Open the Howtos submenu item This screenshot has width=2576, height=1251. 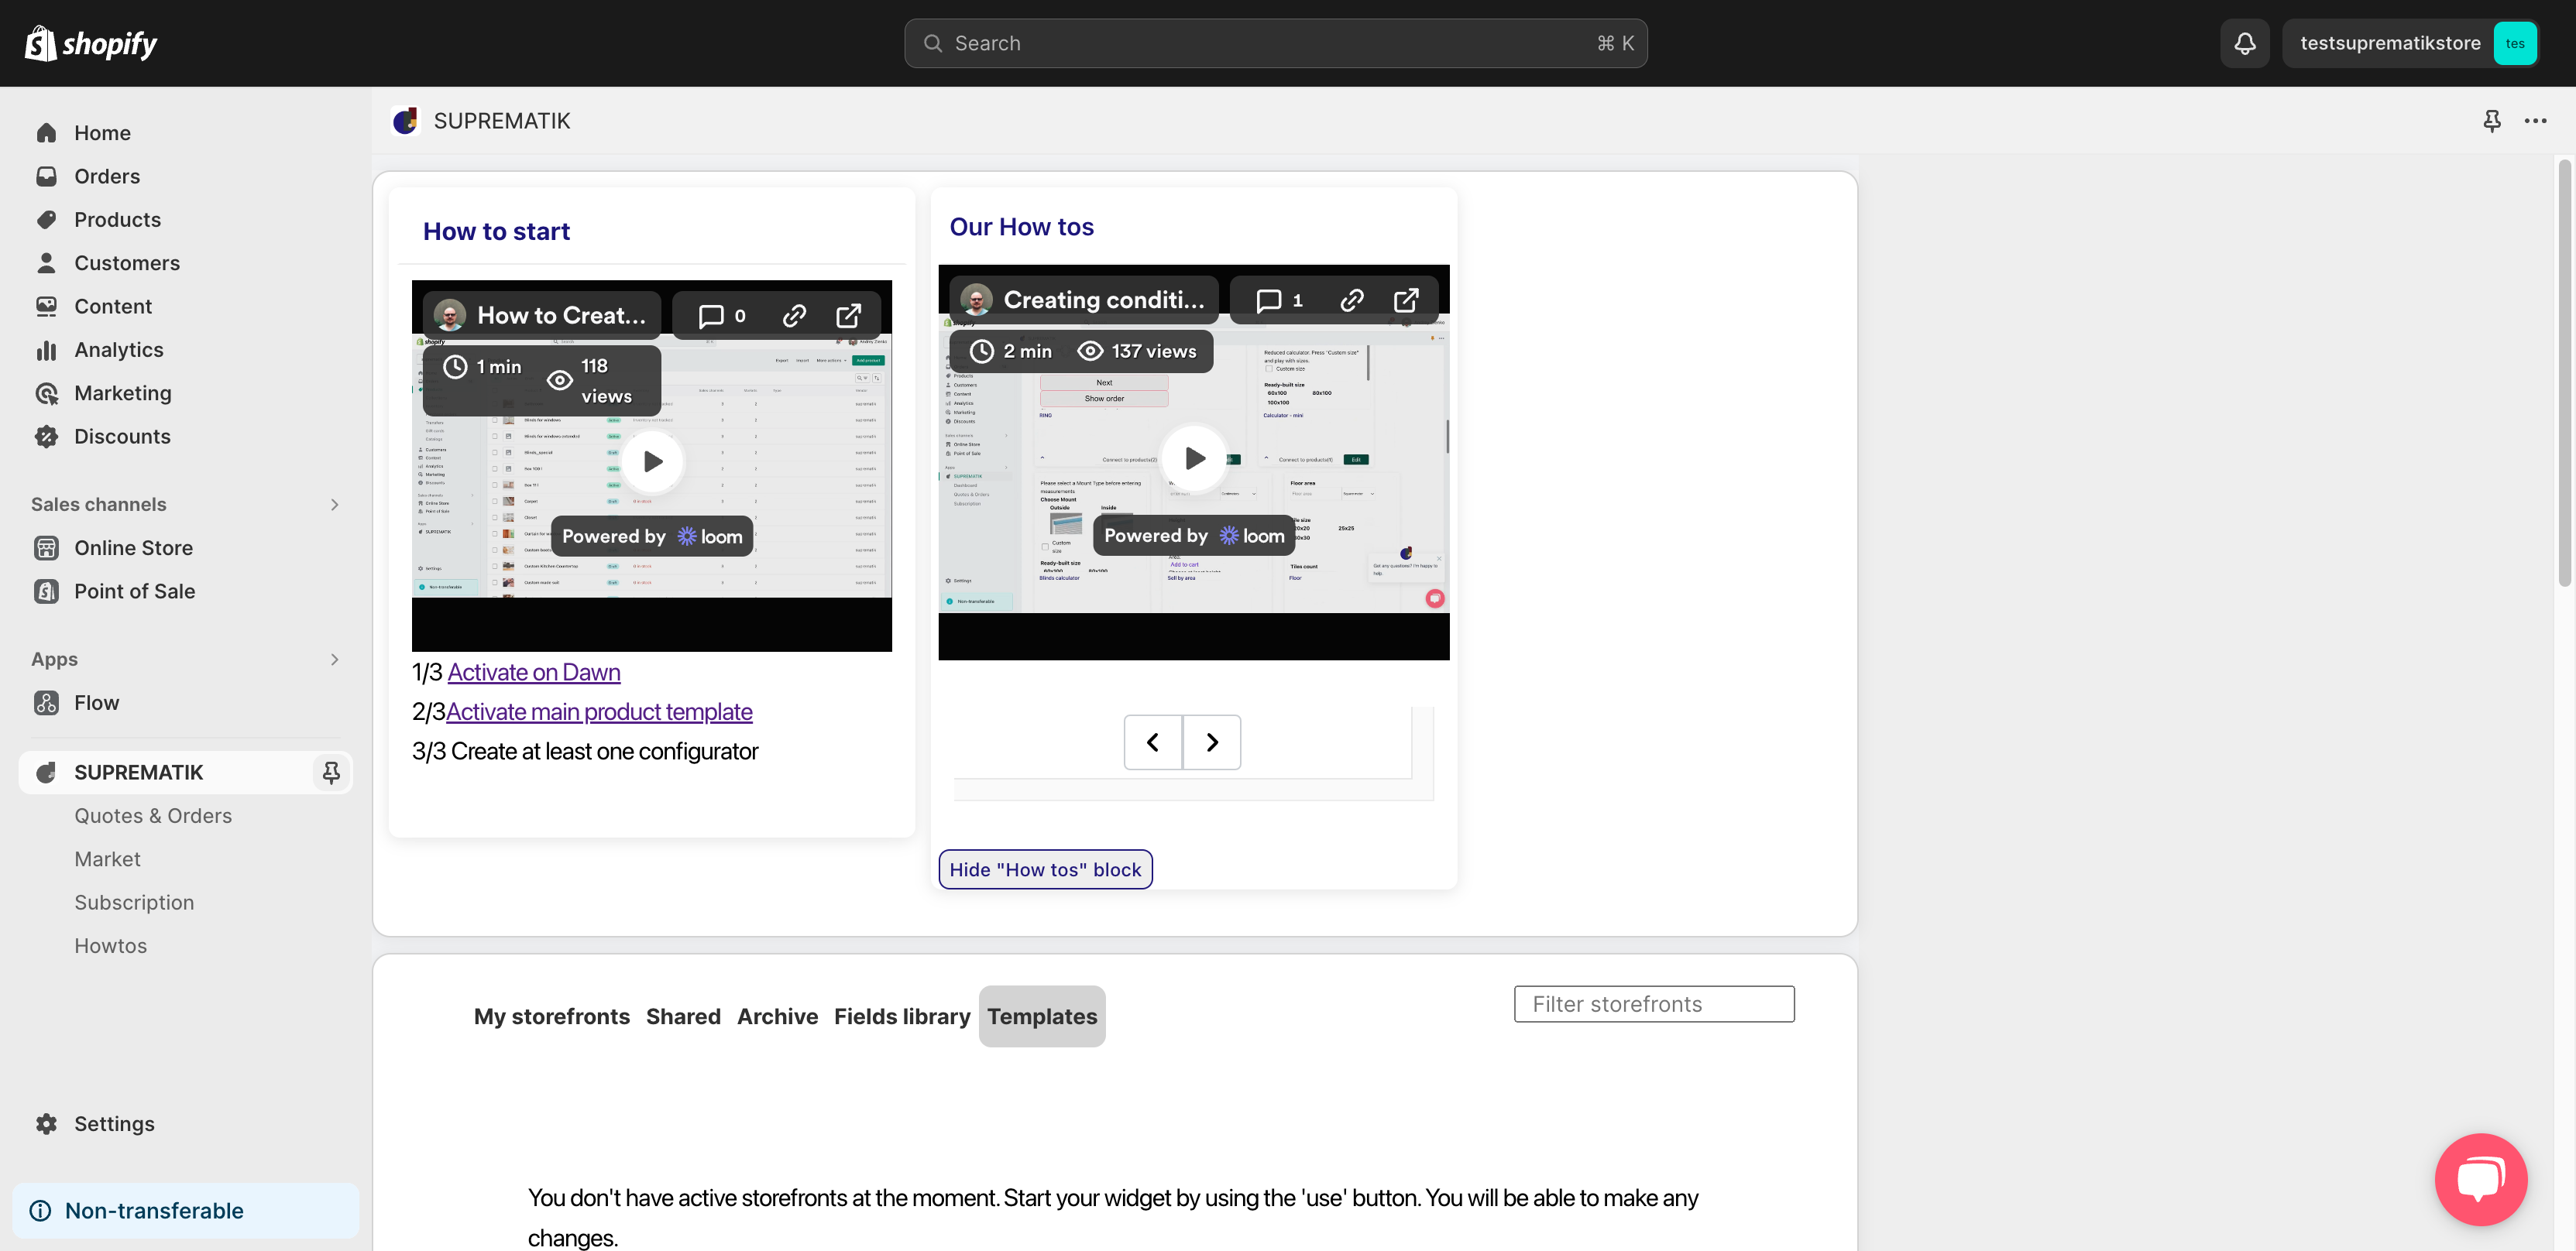point(110,945)
